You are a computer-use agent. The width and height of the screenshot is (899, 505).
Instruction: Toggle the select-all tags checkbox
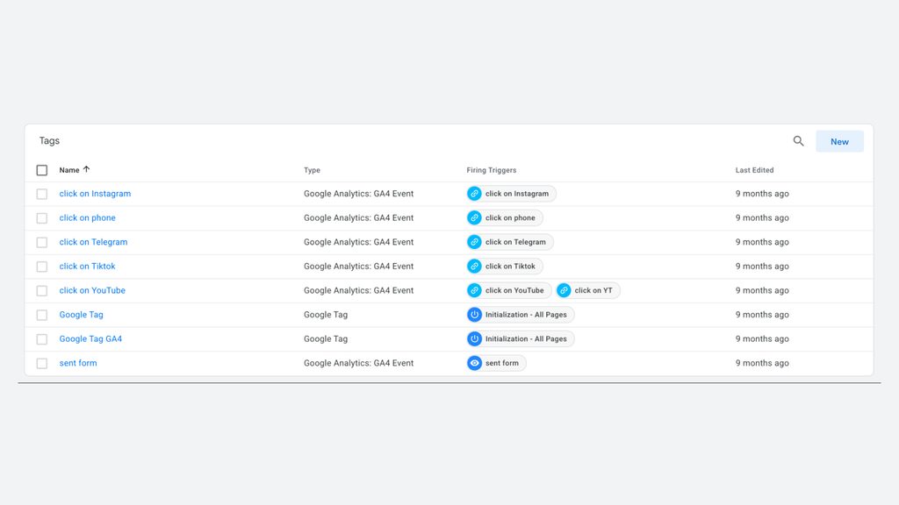point(42,170)
